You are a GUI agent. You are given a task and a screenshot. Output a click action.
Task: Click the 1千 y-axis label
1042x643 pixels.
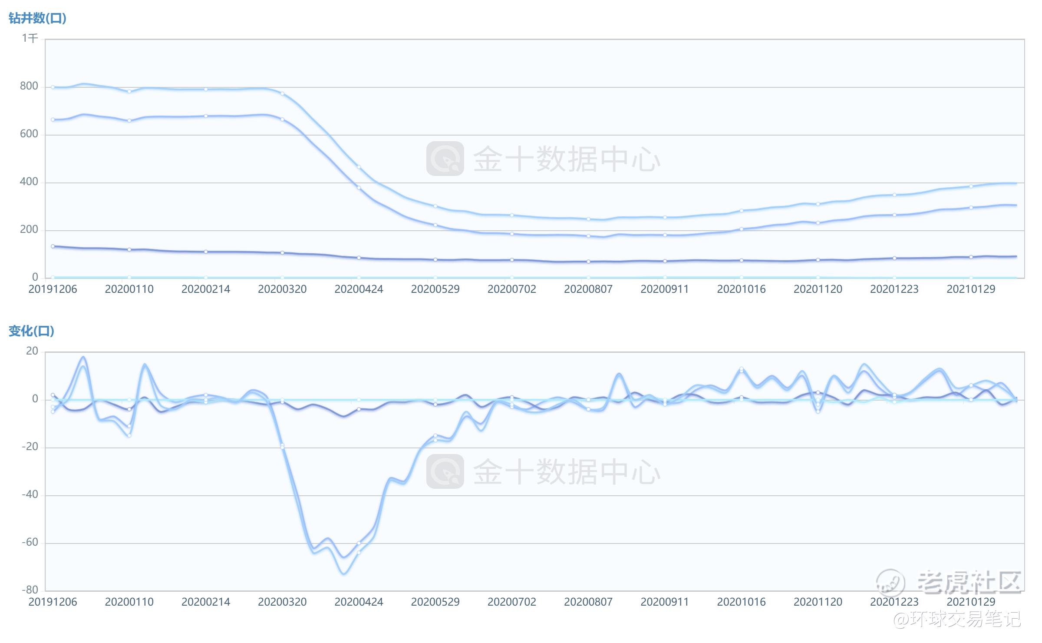point(30,38)
